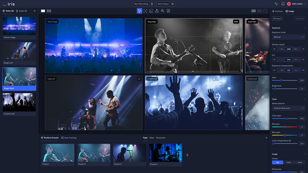Viewport: 308px width, 173px height.
Task: Open the activity monitor pulse icon
Action: point(276,4)
